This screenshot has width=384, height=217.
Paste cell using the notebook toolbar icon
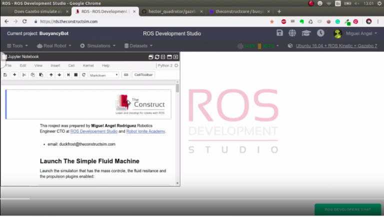coord(41,74)
